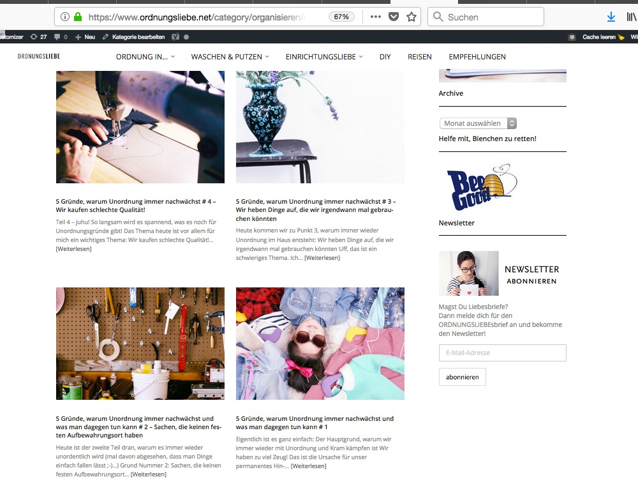Bookmark this page with the star icon
The image size is (638, 479).
(x=412, y=17)
